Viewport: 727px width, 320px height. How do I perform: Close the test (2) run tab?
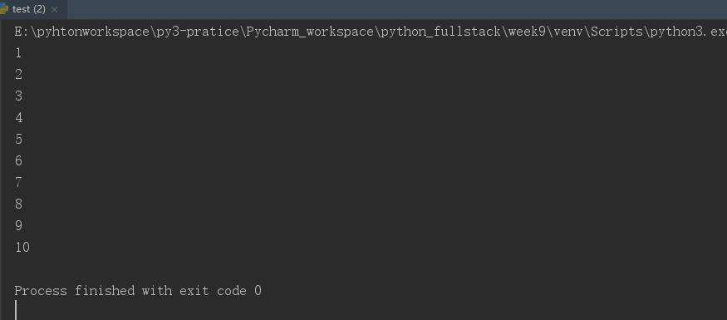[x=55, y=10]
